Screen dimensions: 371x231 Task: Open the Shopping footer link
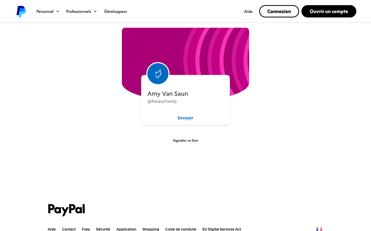[151, 229]
